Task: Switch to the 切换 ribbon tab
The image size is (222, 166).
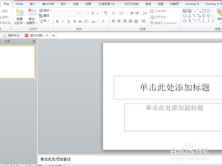Action: click(76, 4)
